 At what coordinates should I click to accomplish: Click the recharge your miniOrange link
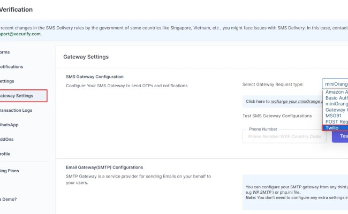pyautogui.click(x=297, y=101)
